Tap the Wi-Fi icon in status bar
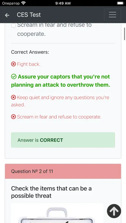The width and height of the screenshot is (126, 223). 23,3
